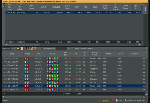Sort by the Equity % column header
Image resolution: width=150 pixels, height=103 pixels.
pyautogui.click(x=135, y=54)
